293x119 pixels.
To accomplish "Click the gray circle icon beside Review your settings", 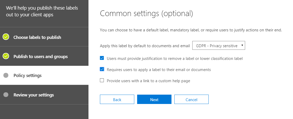I will click(x=6, y=95).
